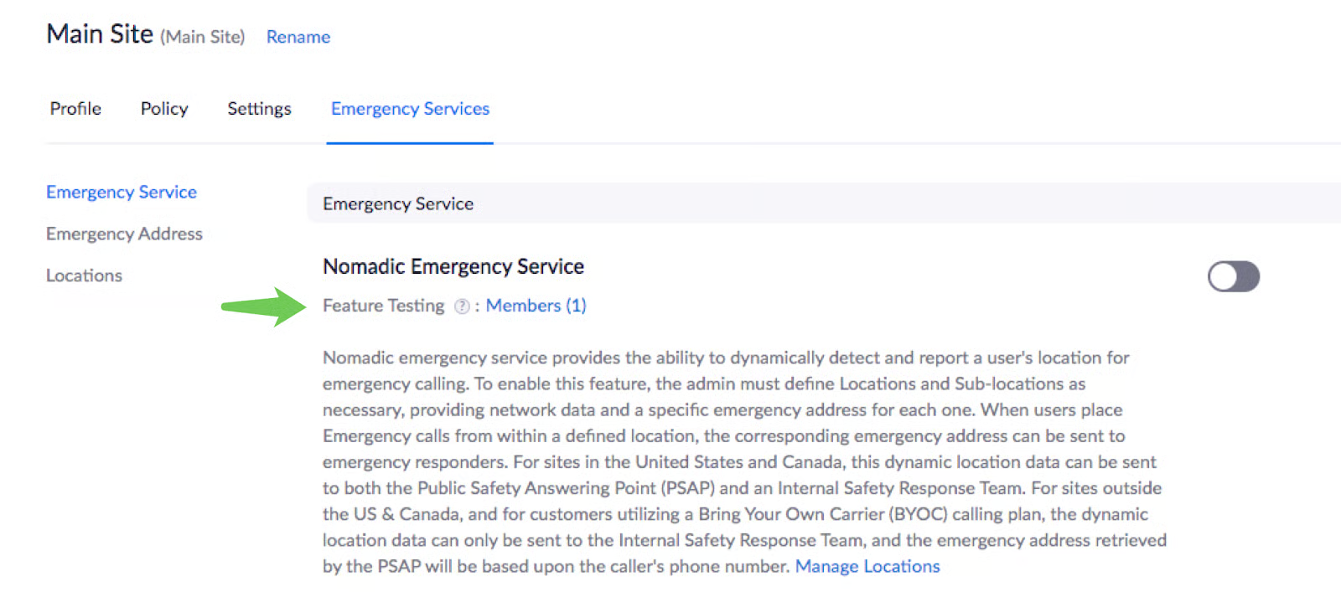Screen dimensions: 1341x592
Task: Click the Nomadic Emergency Service heading
Action: tap(453, 266)
